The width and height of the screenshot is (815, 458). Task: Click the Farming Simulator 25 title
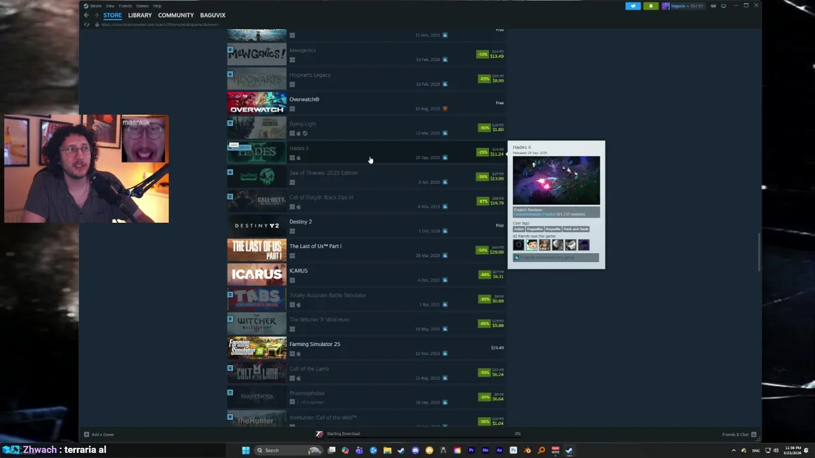tap(315, 344)
